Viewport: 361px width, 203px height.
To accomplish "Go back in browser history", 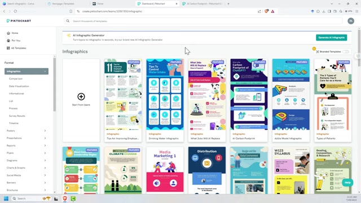I will coord(4,11).
